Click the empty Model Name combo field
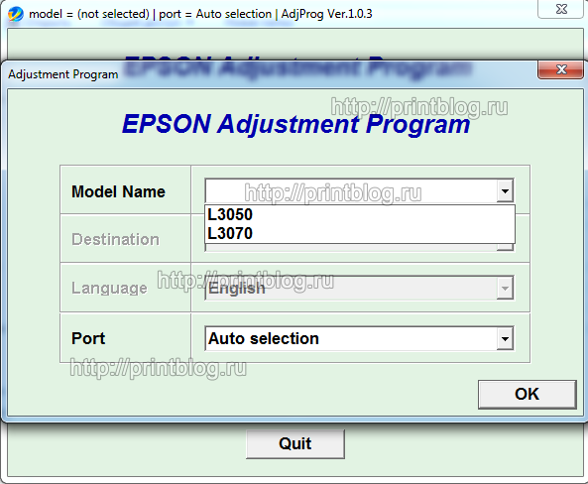 tap(351, 191)
